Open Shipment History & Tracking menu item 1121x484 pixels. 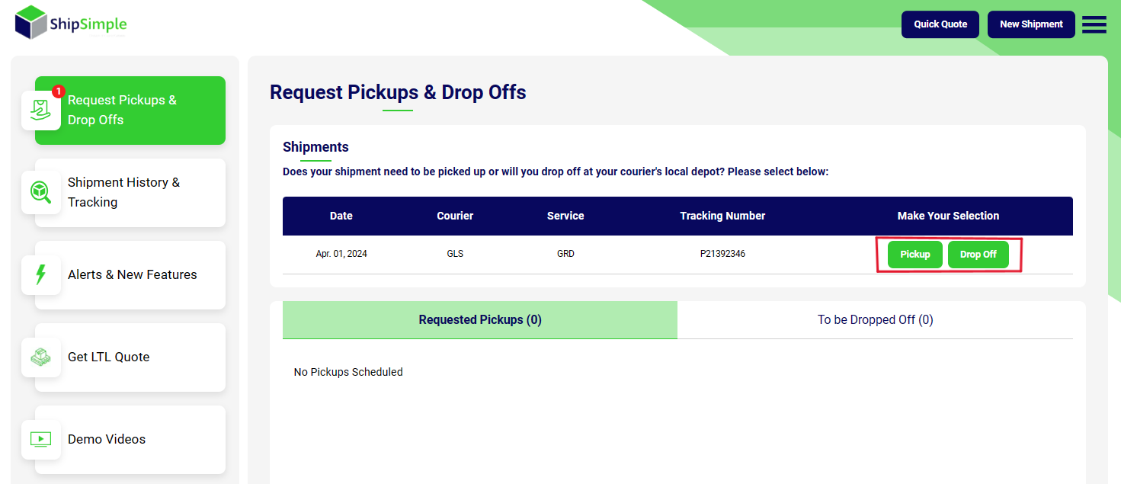point(130,193)
